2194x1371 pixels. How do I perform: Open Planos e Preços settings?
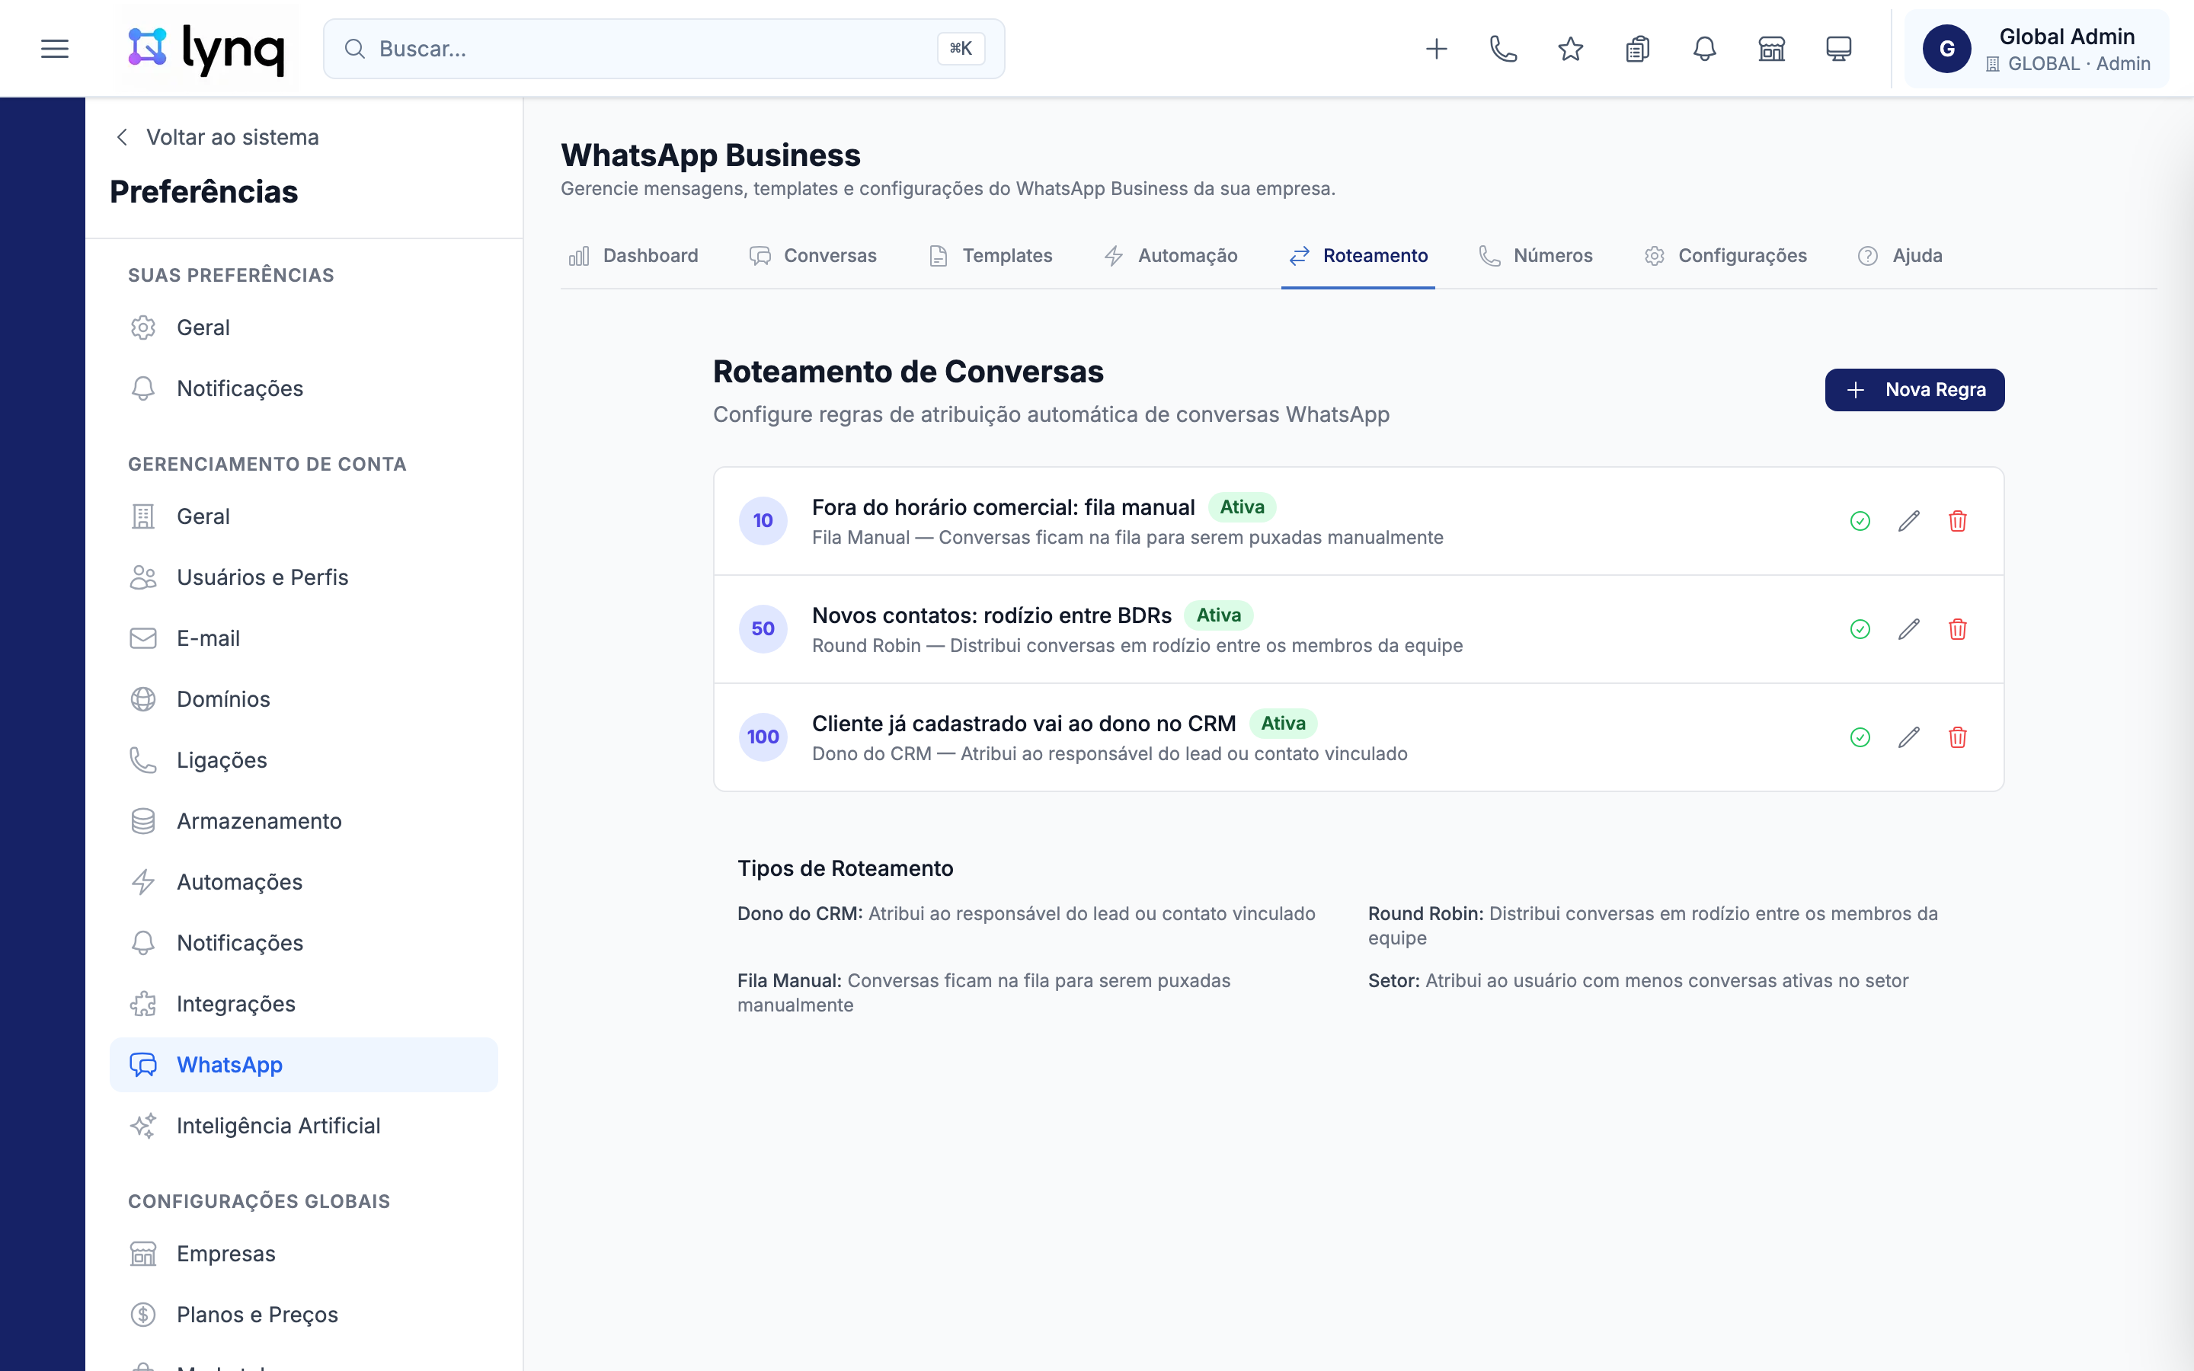pyautogui.click(x=304, y=1314)
